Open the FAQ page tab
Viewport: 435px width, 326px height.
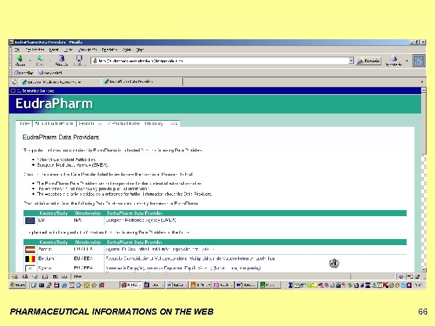coord(173,123)
